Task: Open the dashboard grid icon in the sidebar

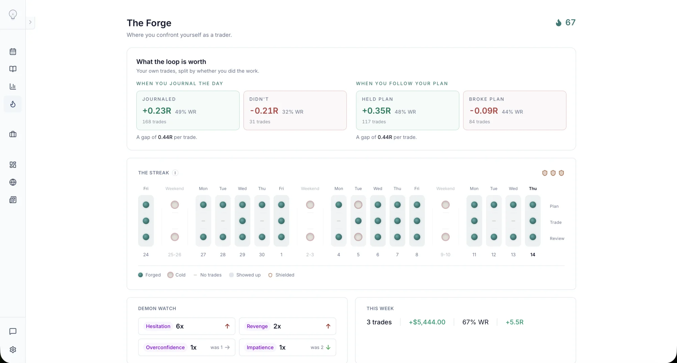Action: [13, 165]
